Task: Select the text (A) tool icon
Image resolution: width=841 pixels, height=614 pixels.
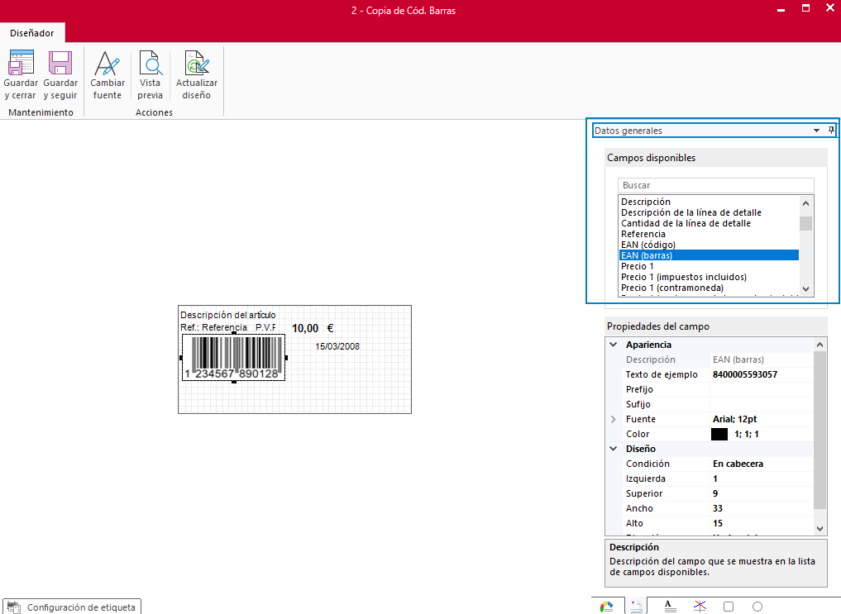Action: [669, 607]
